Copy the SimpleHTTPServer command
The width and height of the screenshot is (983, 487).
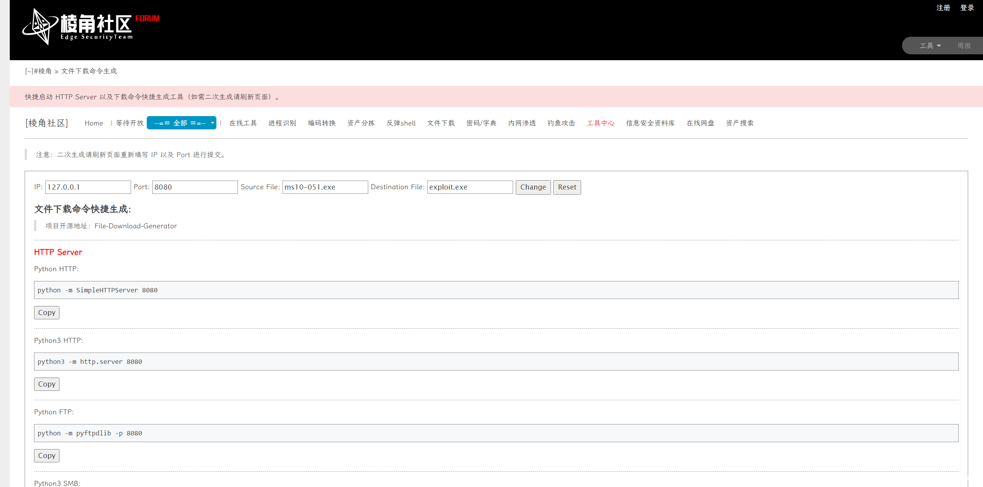pyautogui.click(x=47, y=313)
